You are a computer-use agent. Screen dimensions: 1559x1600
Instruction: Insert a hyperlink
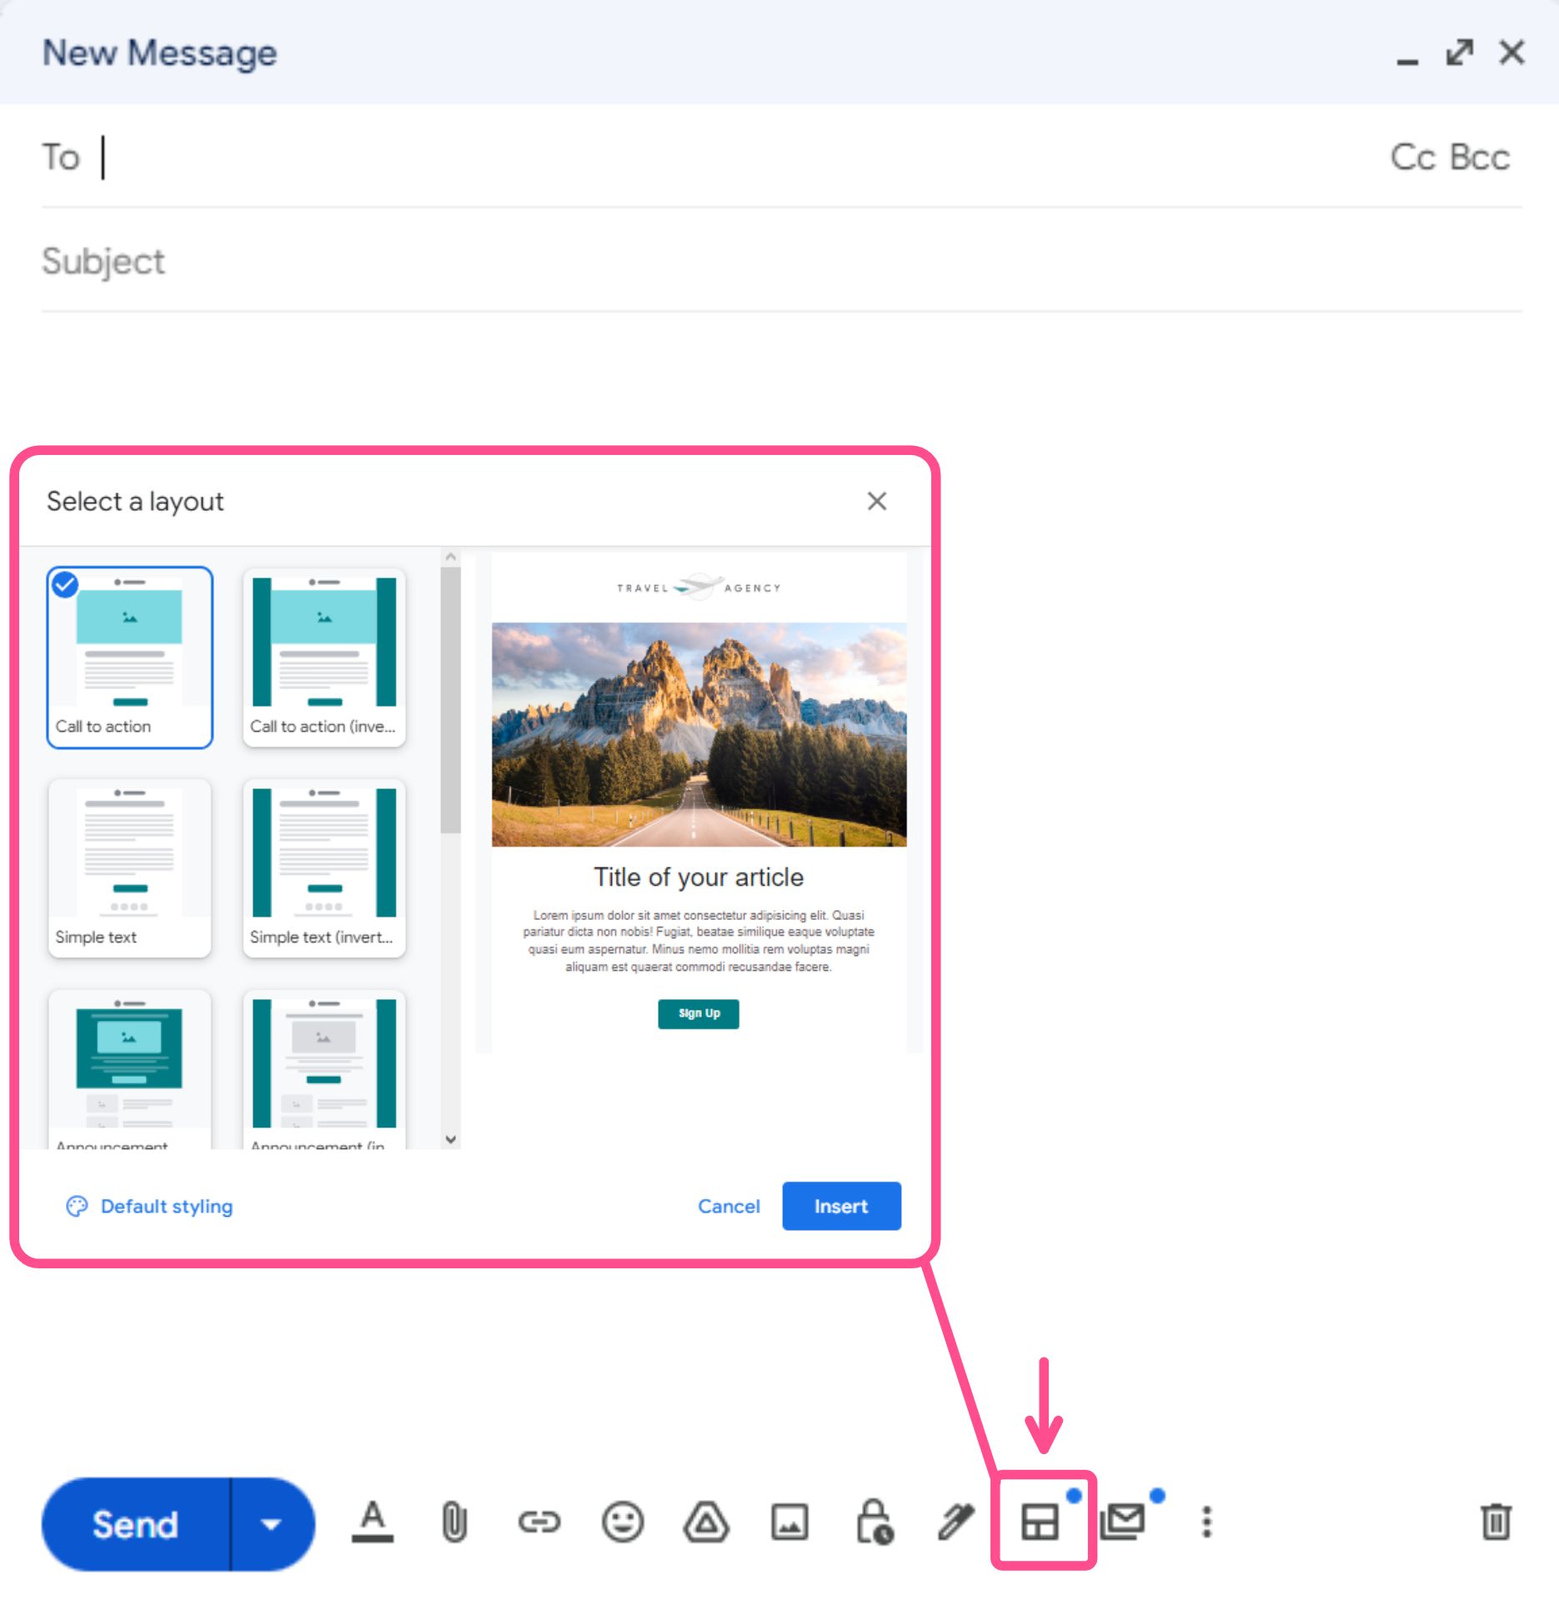click(x=539, y=1522)
